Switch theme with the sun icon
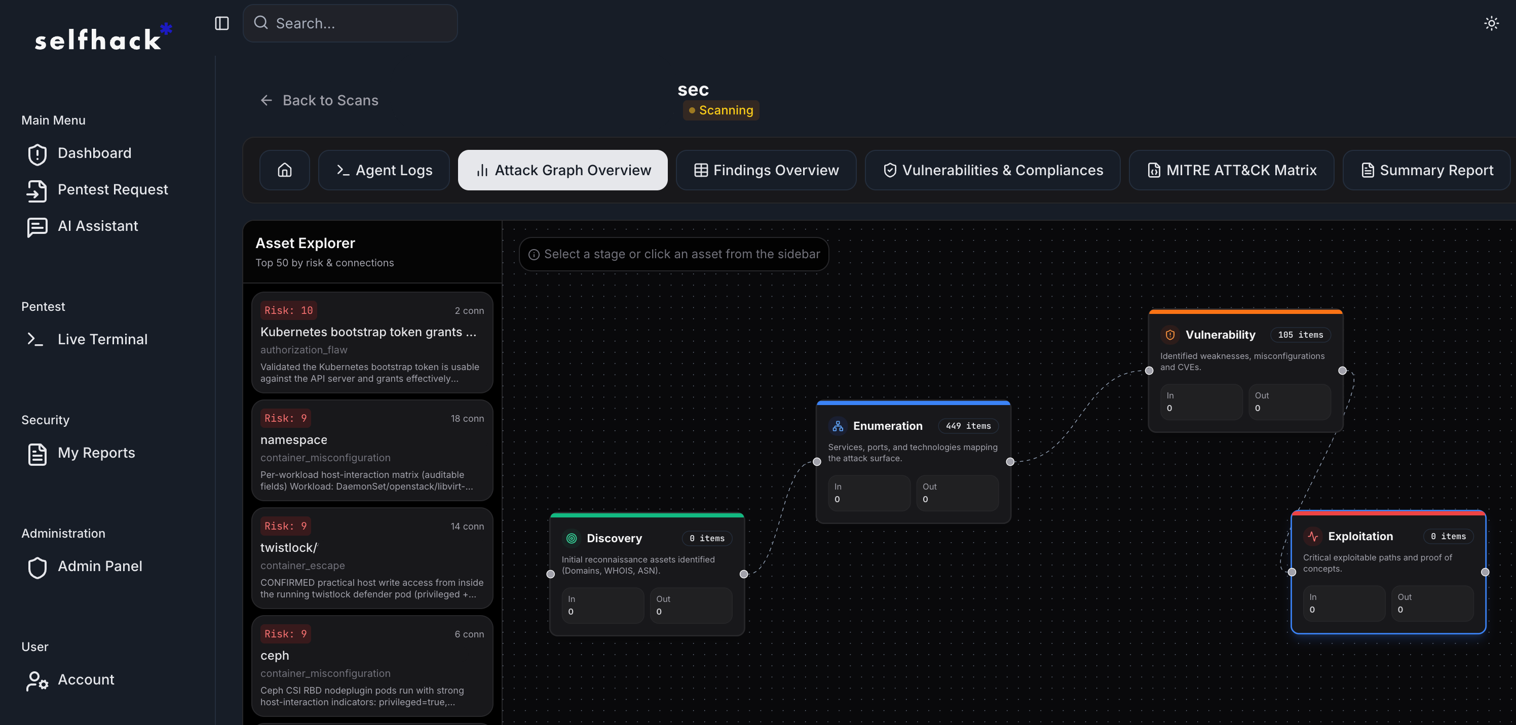 [x=1491, y=23]
